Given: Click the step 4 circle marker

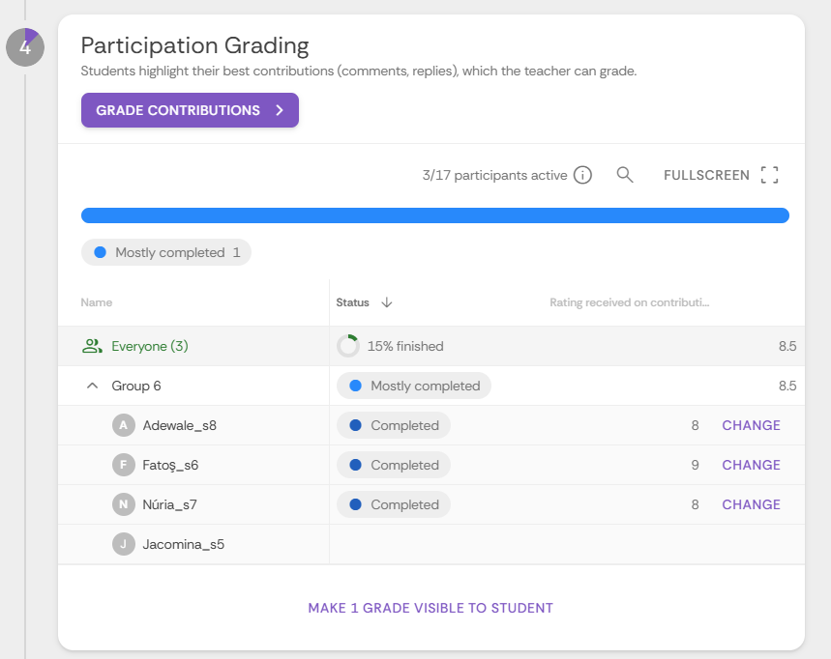Looking at the screenshot, I should coord(25,47).
